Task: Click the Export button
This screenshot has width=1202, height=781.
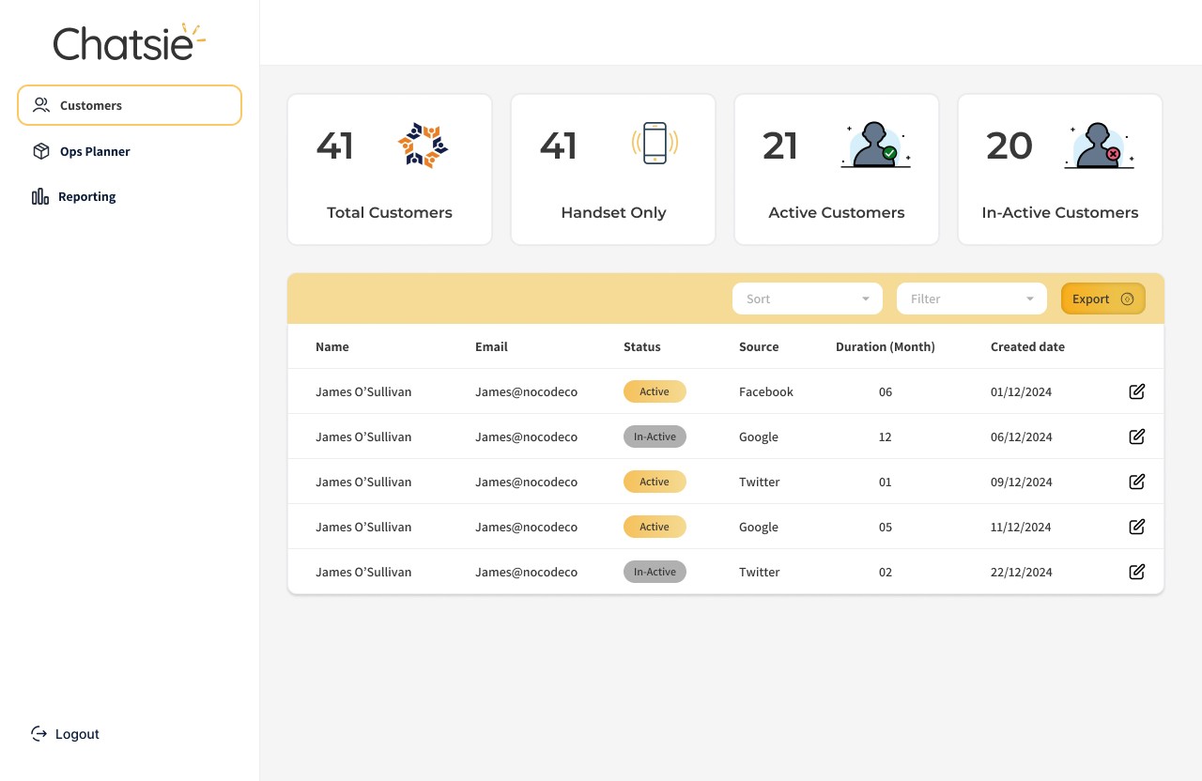Action: pyautogui.click(x=1103, y=299)
